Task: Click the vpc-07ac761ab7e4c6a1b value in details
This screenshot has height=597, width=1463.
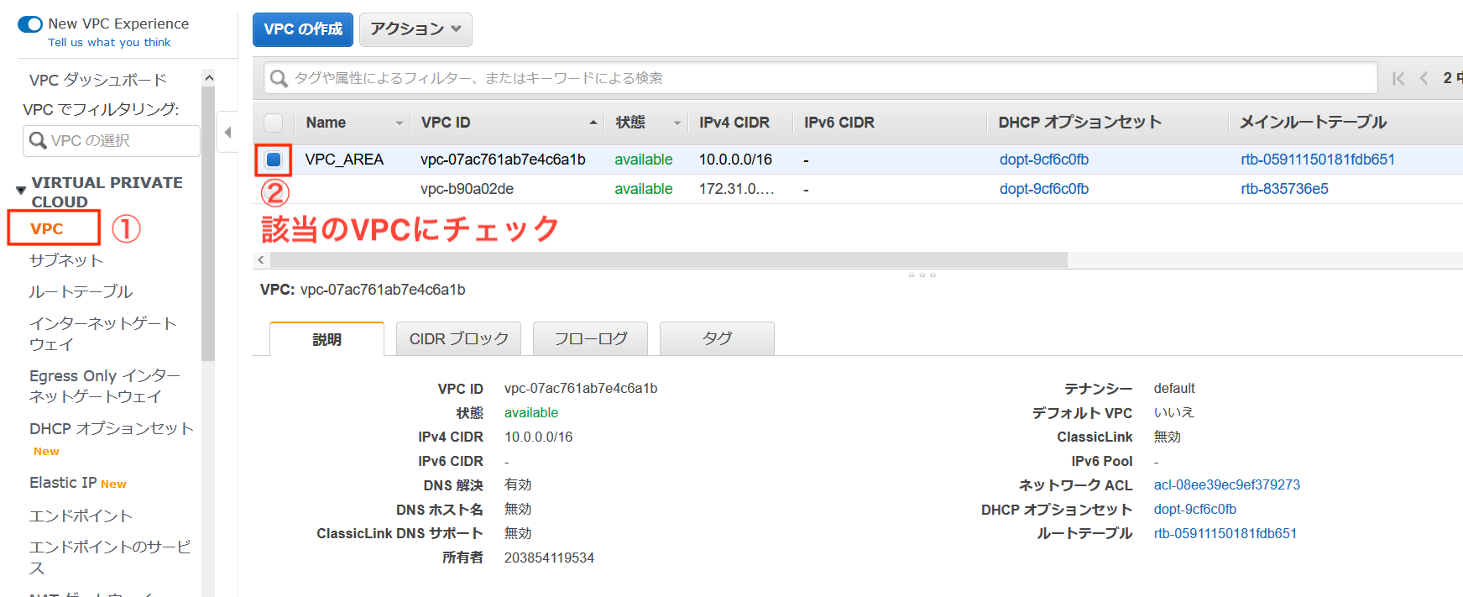Action: click(x=581, y=388)
